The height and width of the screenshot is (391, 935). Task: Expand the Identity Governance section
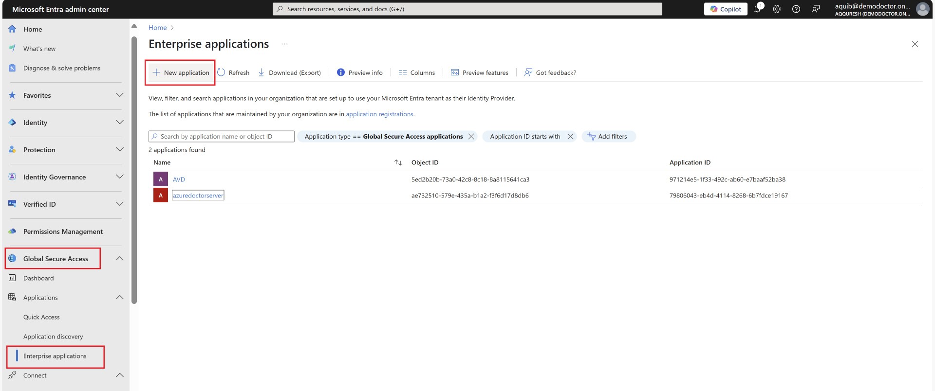coord(120,177)
